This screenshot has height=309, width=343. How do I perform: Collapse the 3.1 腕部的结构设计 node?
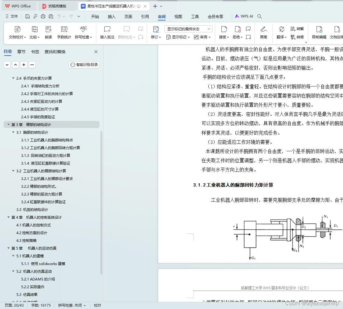13,133
